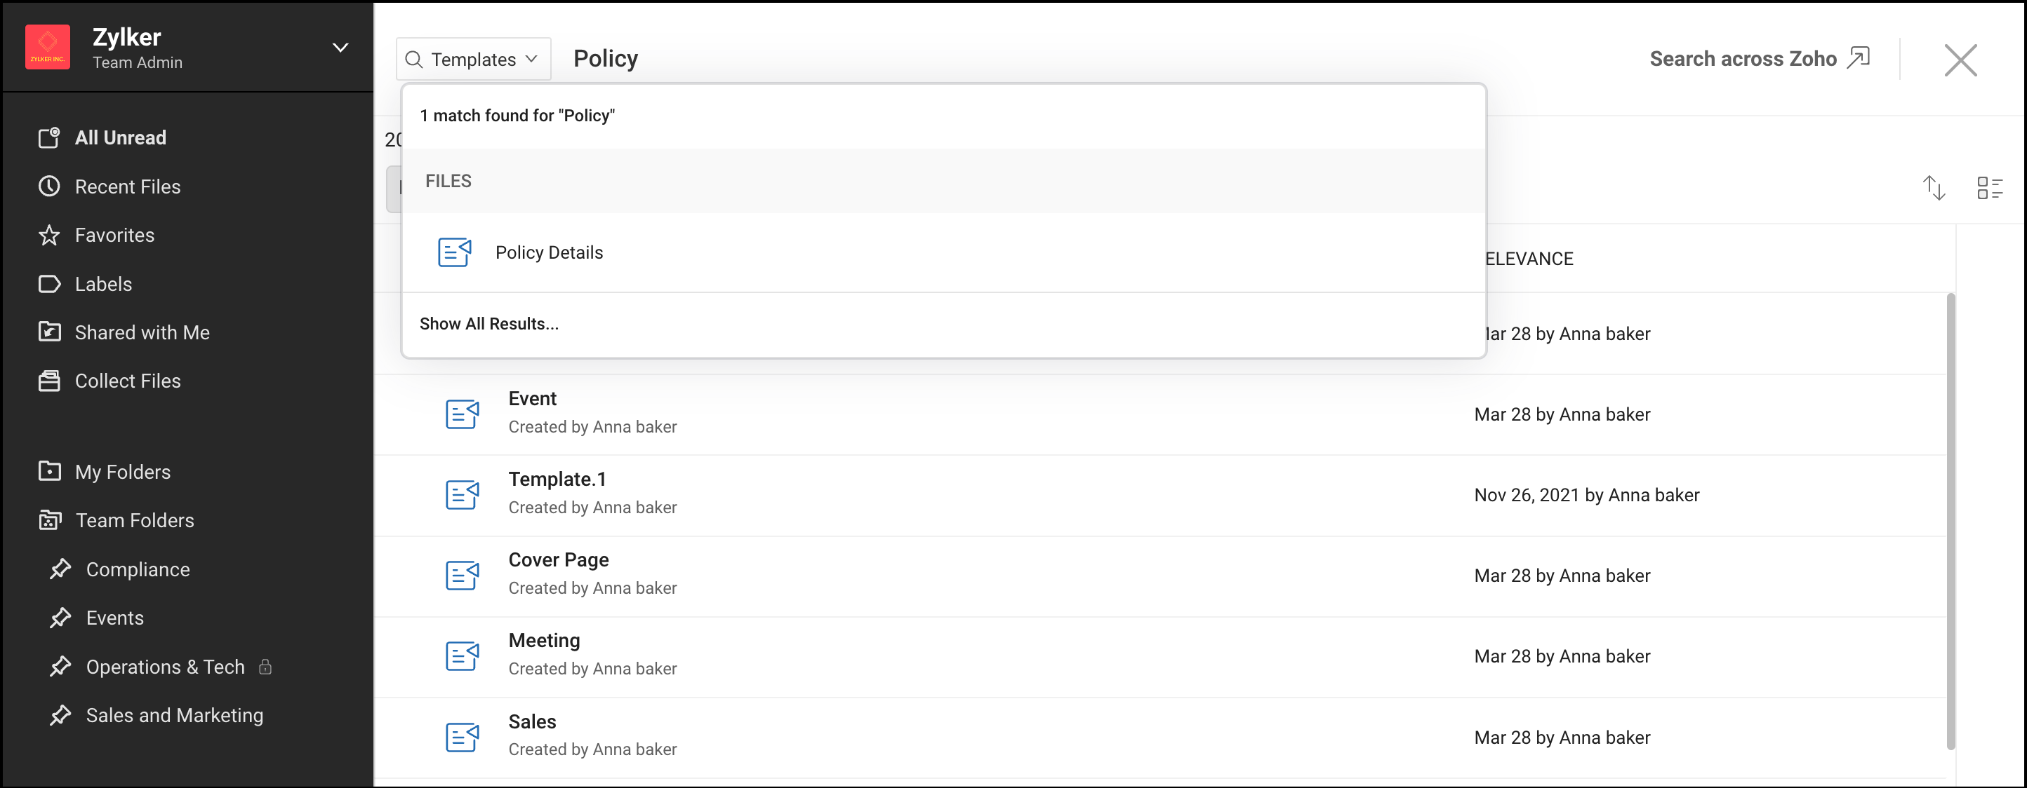The height and width of the screenshot is (788, 2027).
Task: Expand the Zylker team dropdown chevron
Action: pyautogui.click(x=340, y=48)
